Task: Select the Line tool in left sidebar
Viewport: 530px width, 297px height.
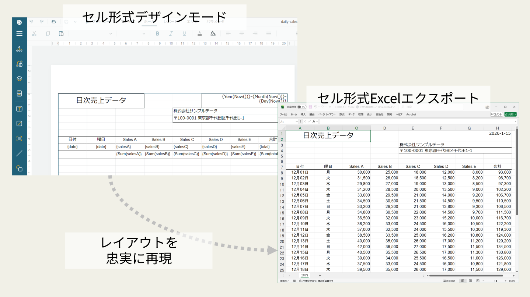Action: tap(20, 153)
